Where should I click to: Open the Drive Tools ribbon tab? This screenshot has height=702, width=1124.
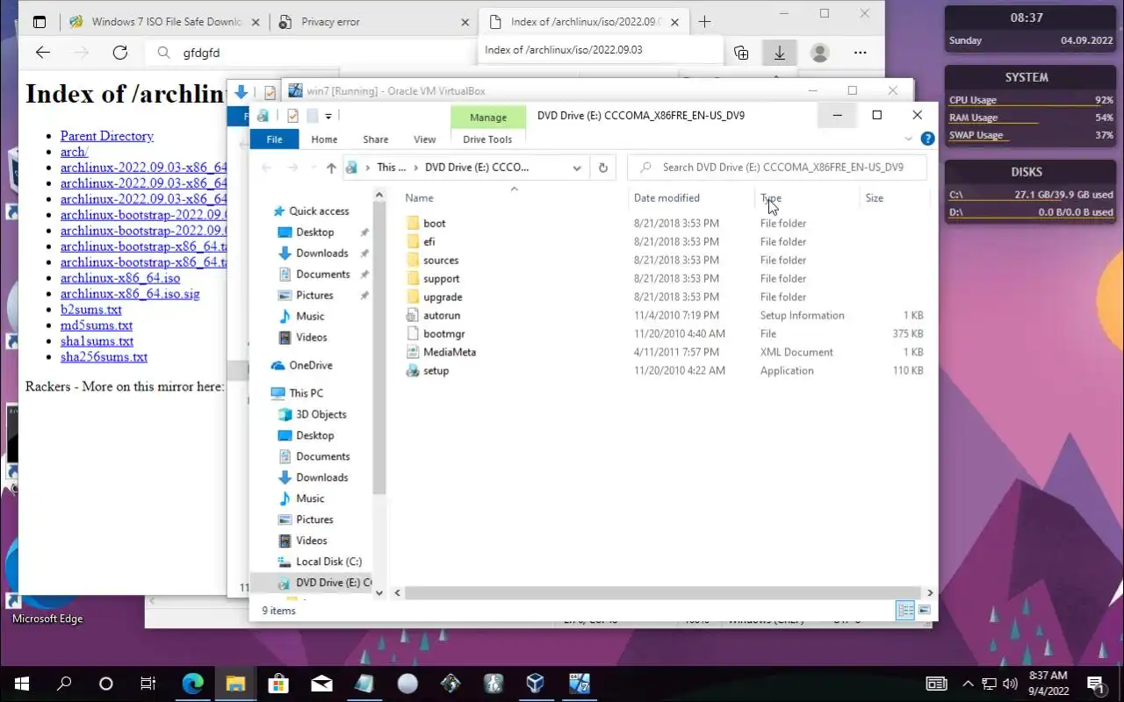(487, 139)
